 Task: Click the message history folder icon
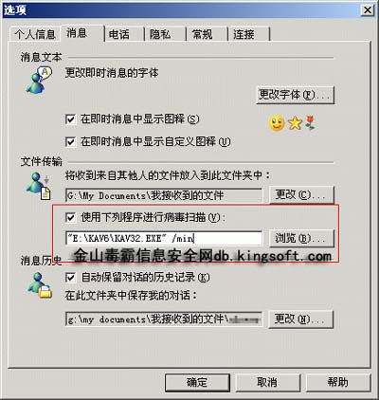[x=39, y=285]
